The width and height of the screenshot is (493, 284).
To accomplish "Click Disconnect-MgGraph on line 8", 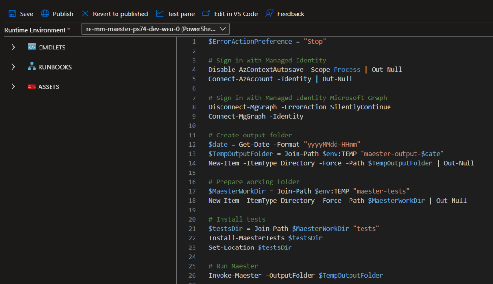I will coord(243,107).
